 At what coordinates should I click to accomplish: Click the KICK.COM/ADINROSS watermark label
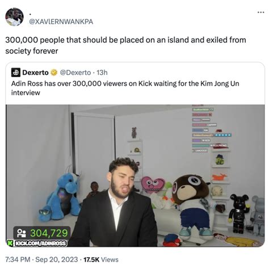(x=40, y=243)
